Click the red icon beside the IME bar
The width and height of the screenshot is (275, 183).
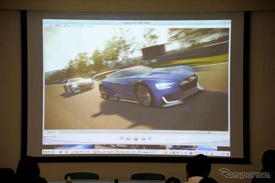[x=165, y=152]
